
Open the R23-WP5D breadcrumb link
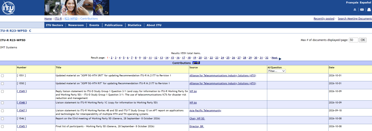click(x=71, y=19)
